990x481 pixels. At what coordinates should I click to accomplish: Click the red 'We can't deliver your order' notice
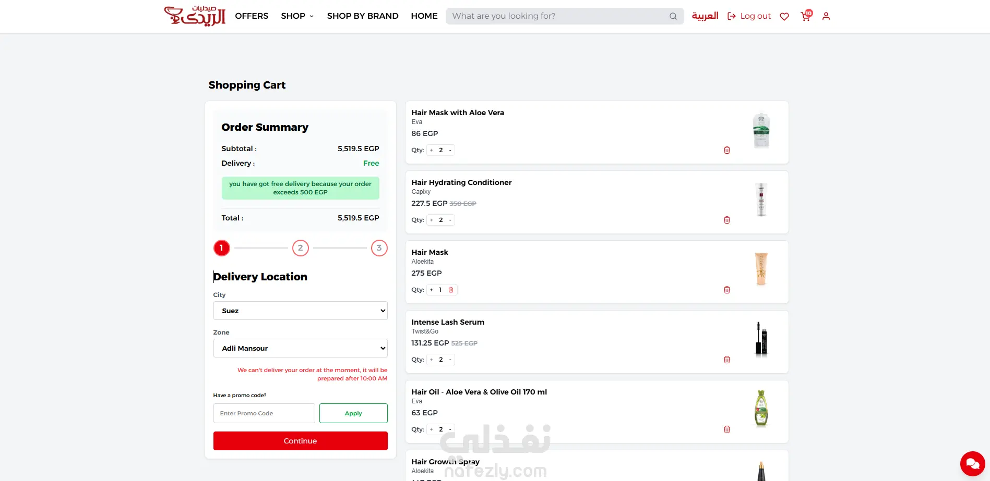[312, 374]
